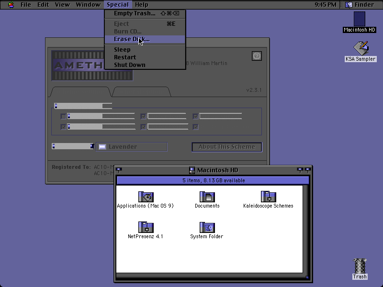
Task: Choose Empty Trash... from the Special menu
Action: [x=145, y=13]
